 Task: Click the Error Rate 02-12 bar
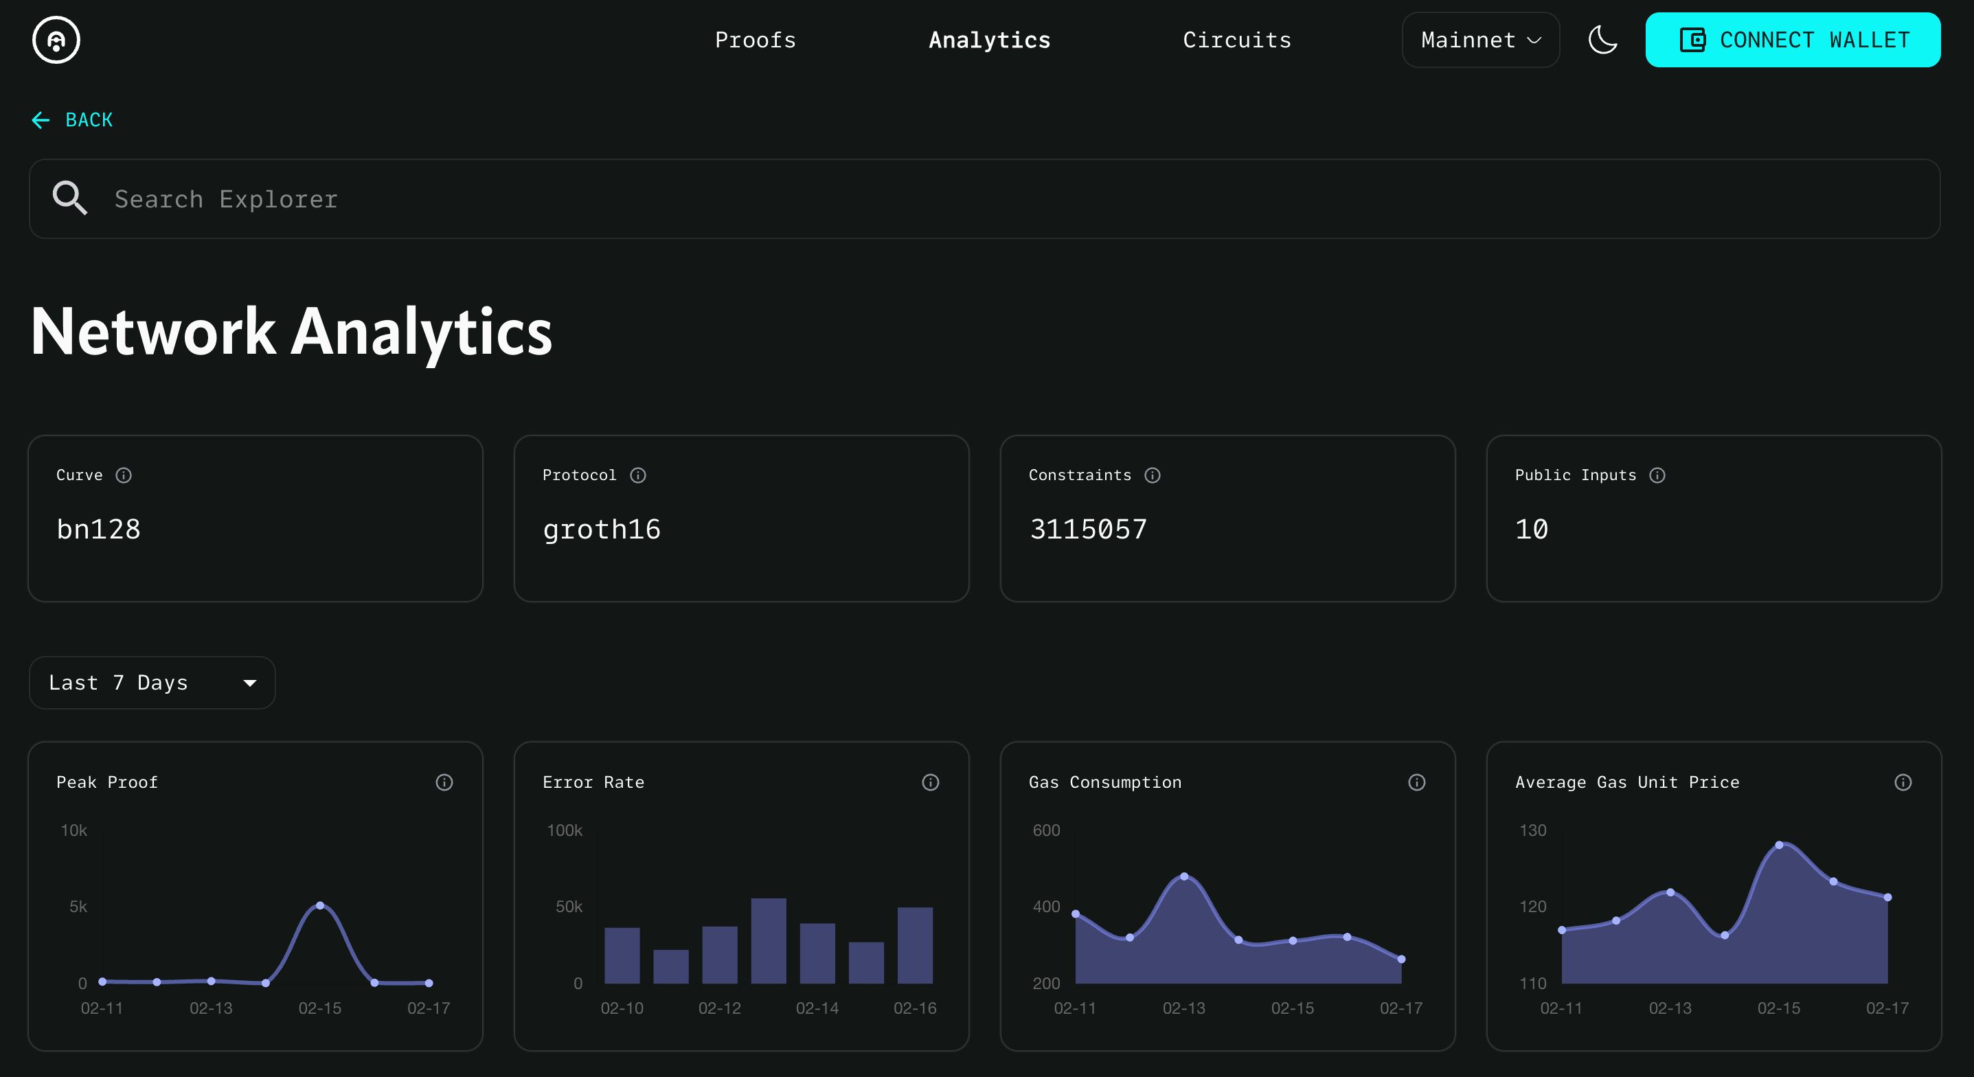pos(720,955)
